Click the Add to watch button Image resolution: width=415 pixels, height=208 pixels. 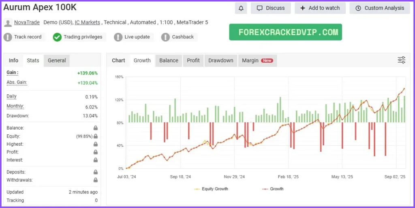pos(320,8)
